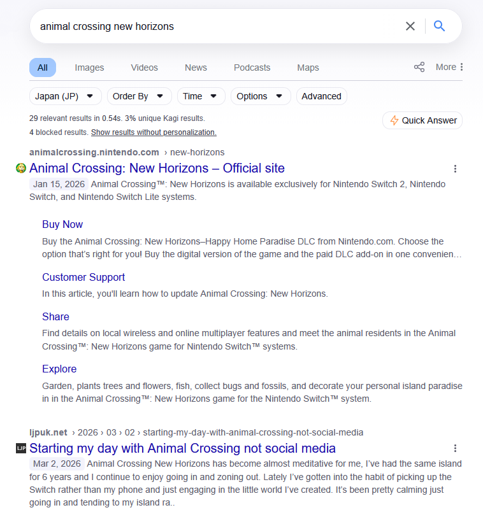Expand the Order By dropdown

click(x=139, y=96)
